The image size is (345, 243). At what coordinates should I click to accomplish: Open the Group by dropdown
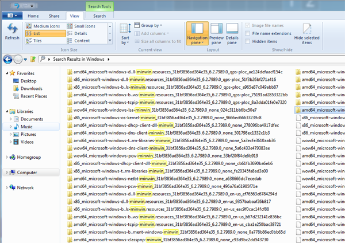[x=148, y=25]
